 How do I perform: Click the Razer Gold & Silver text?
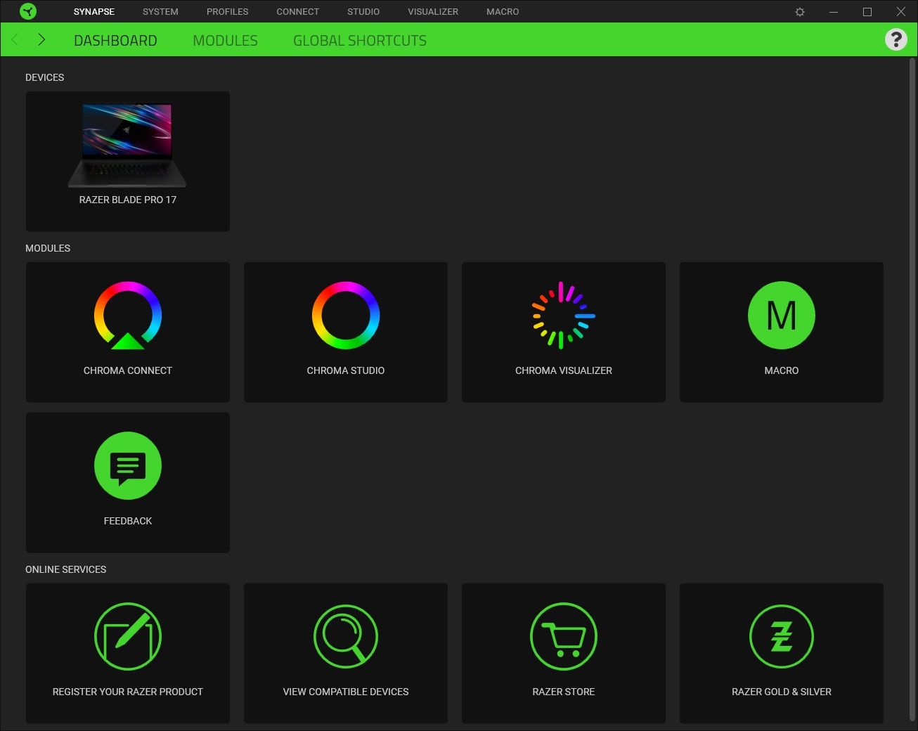(x=782, y=692)
